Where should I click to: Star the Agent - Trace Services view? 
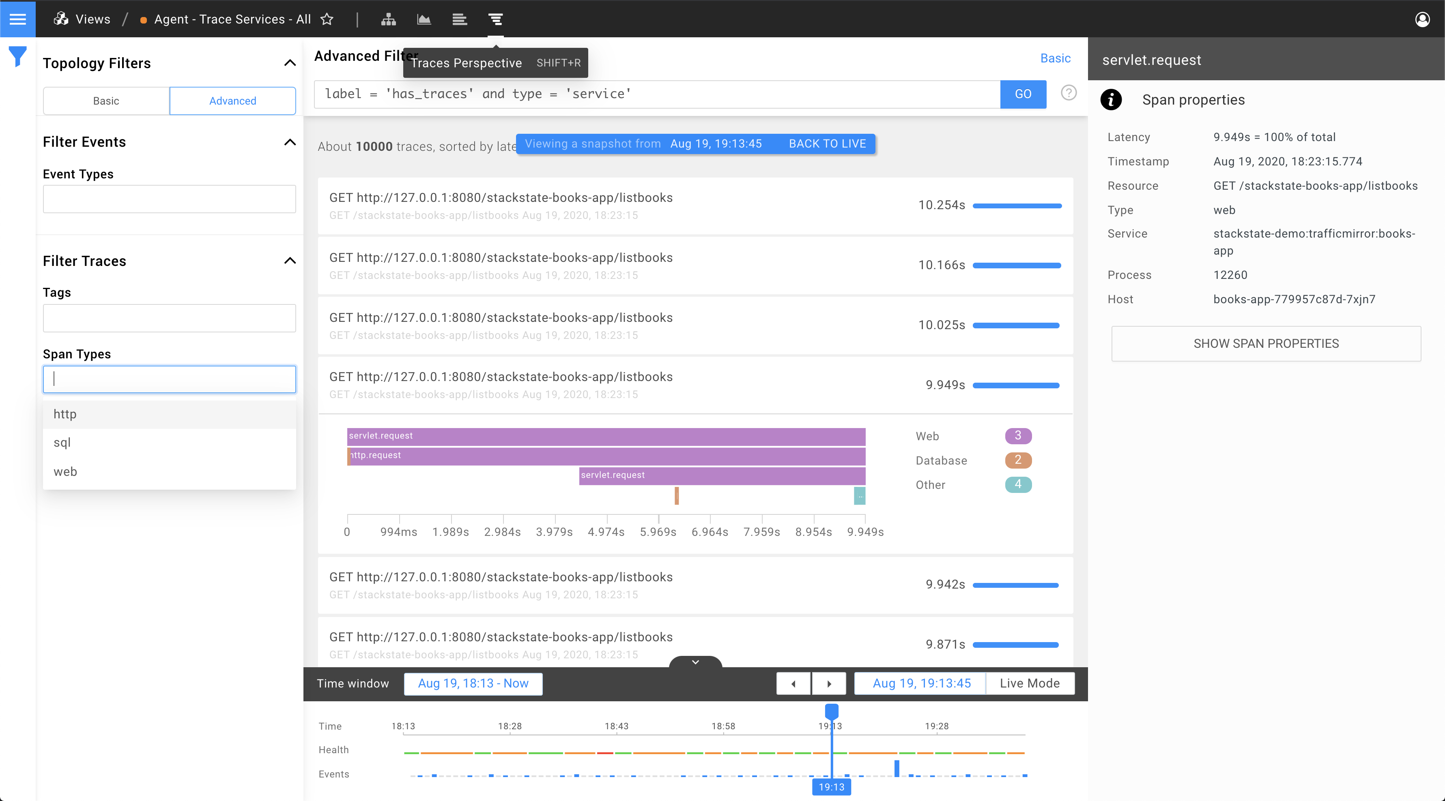[x=327, y=19]
